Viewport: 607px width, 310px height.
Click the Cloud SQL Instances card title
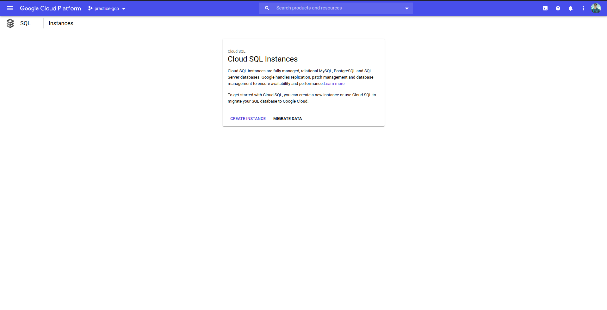point(263,59)
